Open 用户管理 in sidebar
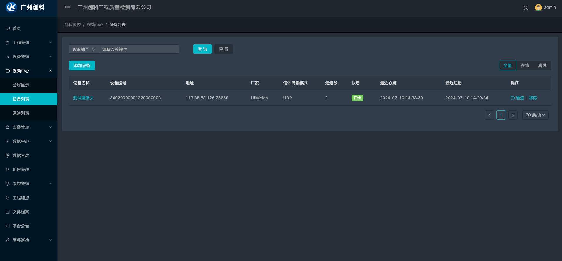The height and width of the screenshot is (261, 562). coord(21,170)
